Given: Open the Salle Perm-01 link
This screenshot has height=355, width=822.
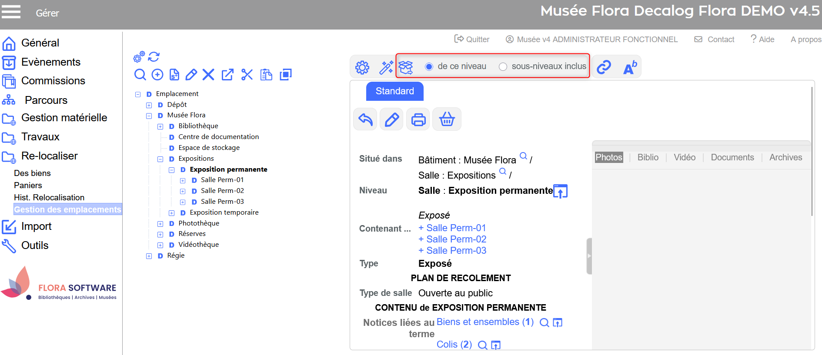Looking at the screenshot, I should click(x=456, y=228).
